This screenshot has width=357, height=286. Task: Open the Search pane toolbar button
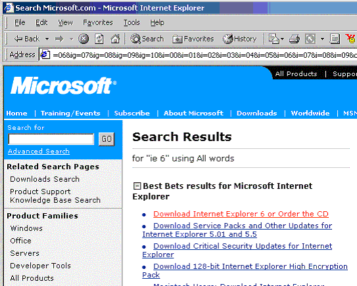click(x=147, y=39)
